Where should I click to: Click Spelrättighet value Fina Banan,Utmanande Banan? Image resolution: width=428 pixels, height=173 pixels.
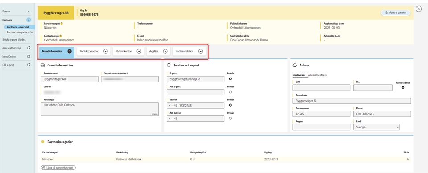[249, 40]
